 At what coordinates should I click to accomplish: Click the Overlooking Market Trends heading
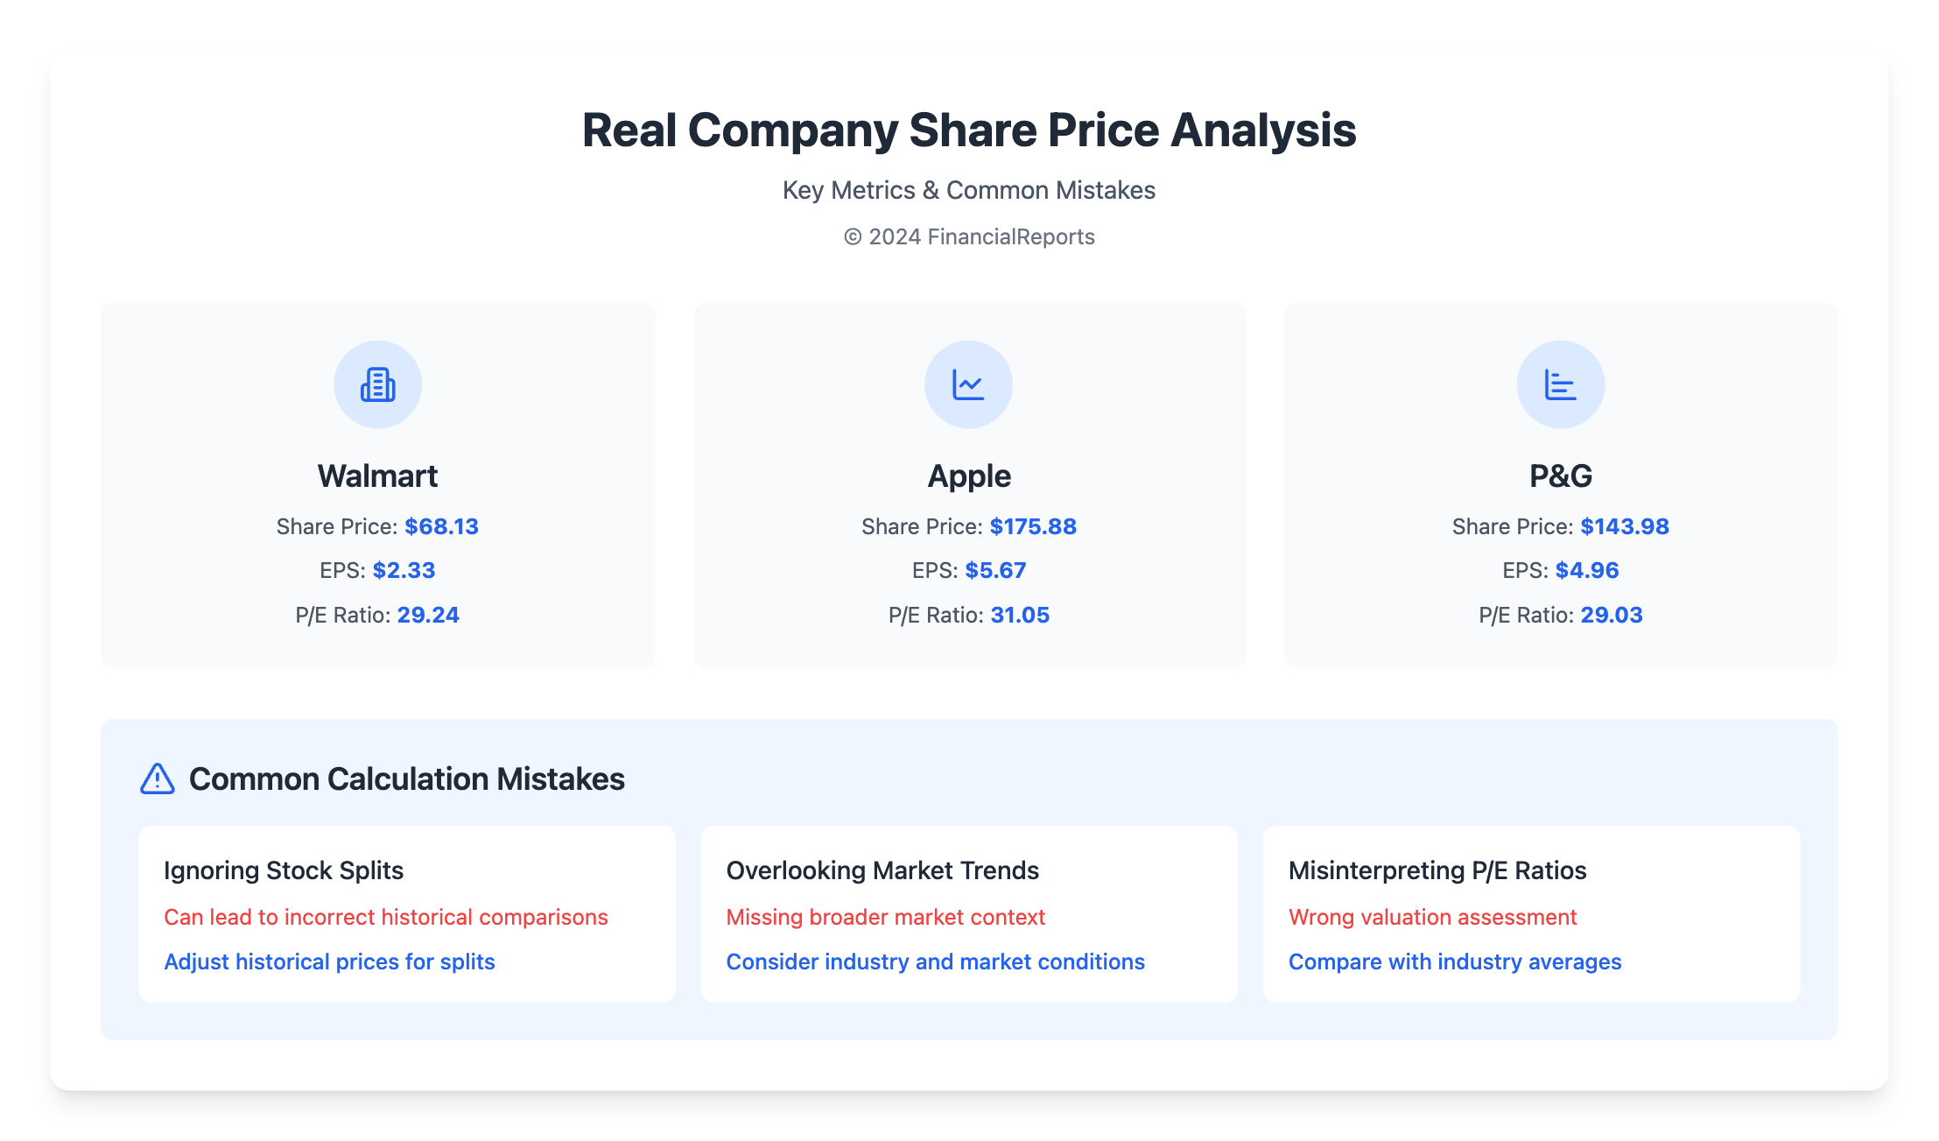(882, 870)
